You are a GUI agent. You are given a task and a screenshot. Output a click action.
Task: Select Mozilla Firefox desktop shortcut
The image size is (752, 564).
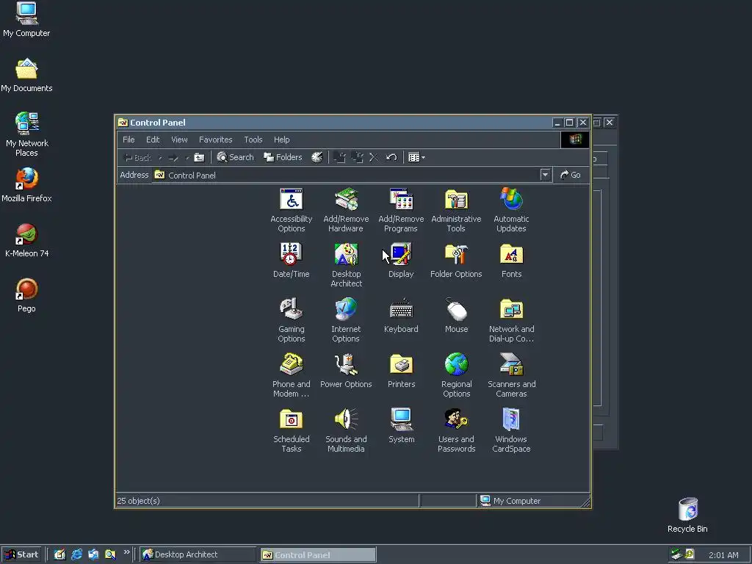click(26, 185)
